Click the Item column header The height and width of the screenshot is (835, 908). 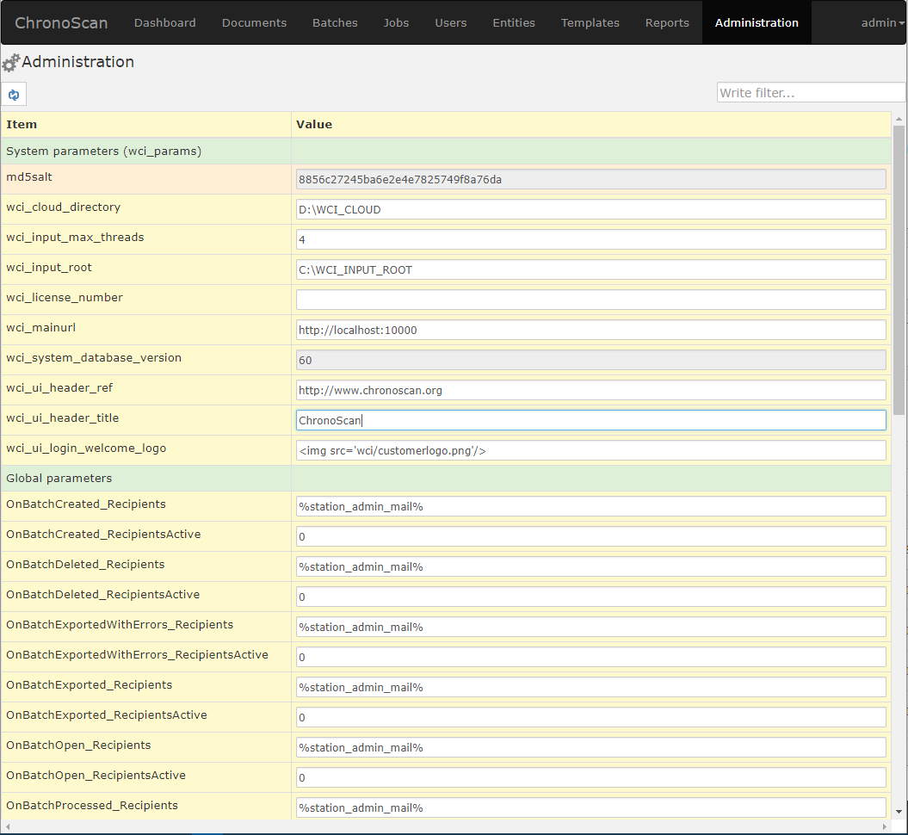coord(146,125)
